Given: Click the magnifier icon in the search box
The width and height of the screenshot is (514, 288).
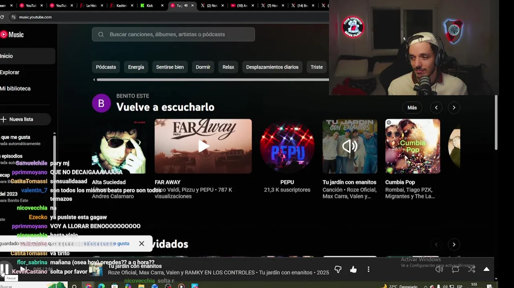Looking at the screenshot, I should click(x=101, y=34).
